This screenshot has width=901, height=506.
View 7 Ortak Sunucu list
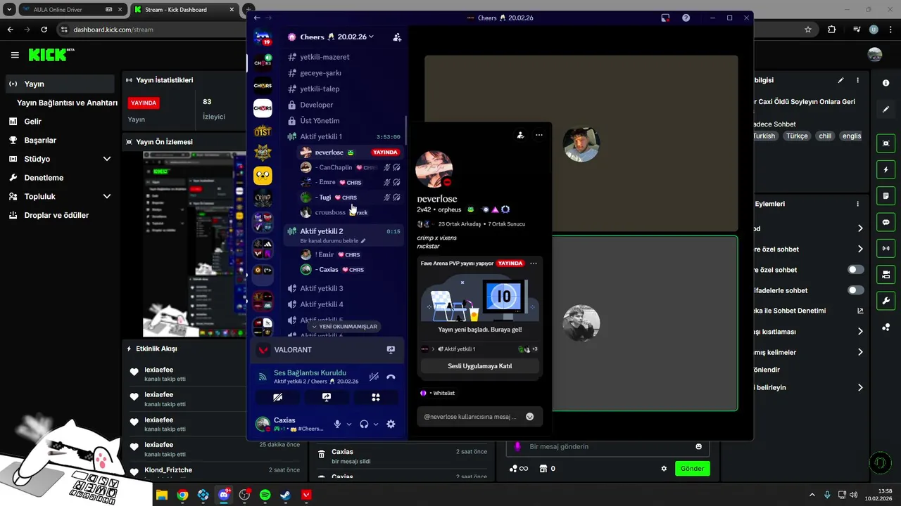(x=507, y=224)
